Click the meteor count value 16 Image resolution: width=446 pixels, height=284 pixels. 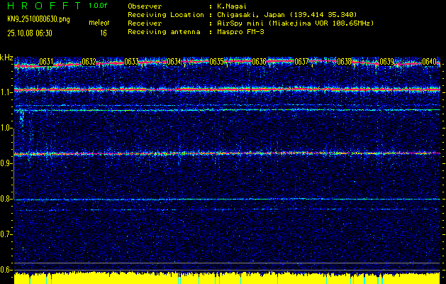click(103, 33)
